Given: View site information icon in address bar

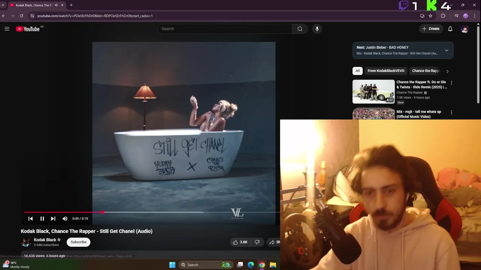Looking at the screenshot, I should pyautogui.click(x=32, y=16).
